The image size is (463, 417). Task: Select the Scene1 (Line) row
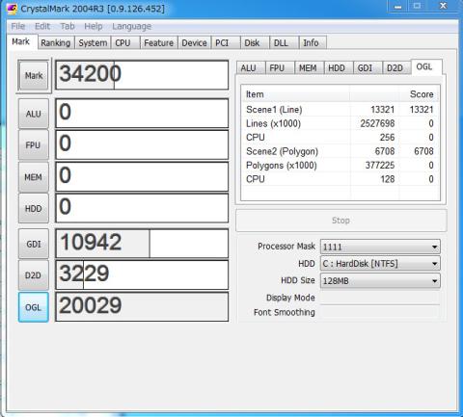click(x=340, y=110)
